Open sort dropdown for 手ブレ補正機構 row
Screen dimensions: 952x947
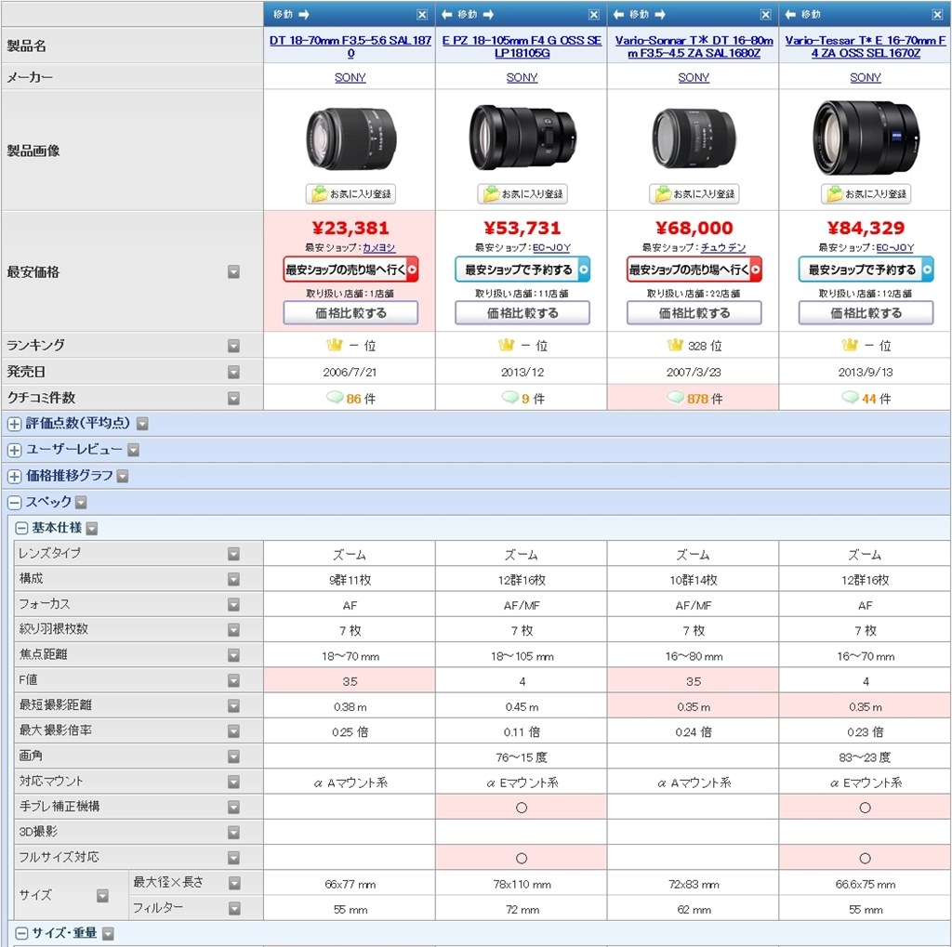click(x=233, y=807)
